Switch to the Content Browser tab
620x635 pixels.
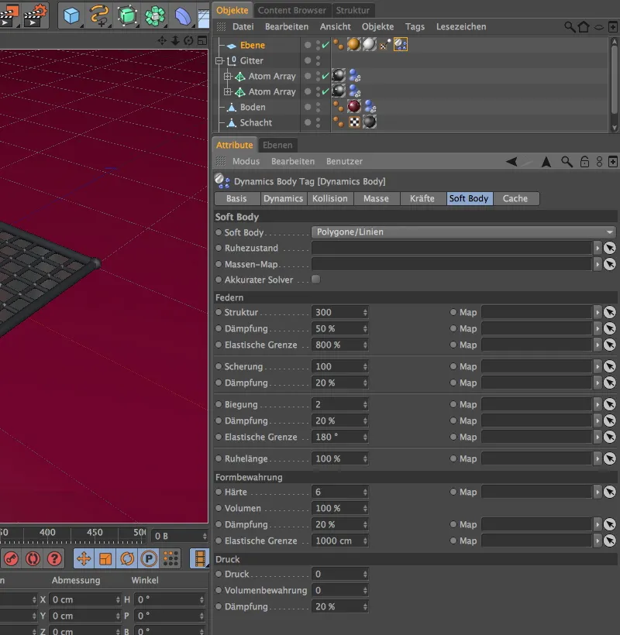291,10
